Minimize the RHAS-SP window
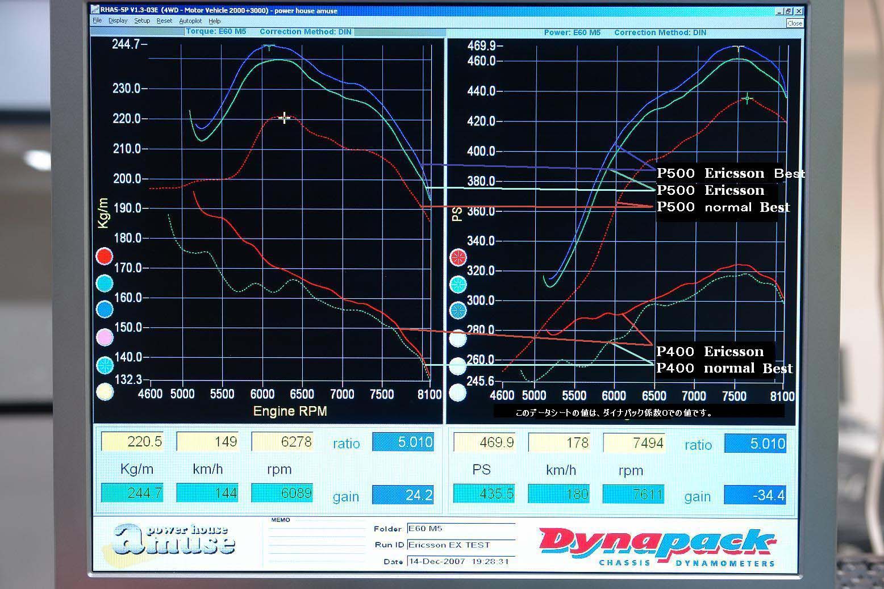884x589 pixels. point(778,11)
